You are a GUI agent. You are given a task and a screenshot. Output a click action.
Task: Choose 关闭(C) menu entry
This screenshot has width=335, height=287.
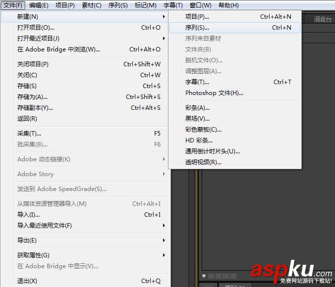[x=85, y=75]
